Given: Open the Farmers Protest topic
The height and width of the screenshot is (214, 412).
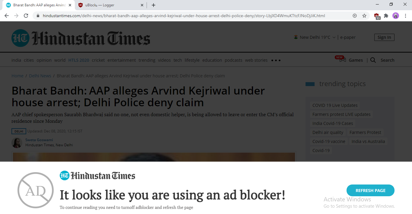Looking at the screenshot, I should coord(365,132).
